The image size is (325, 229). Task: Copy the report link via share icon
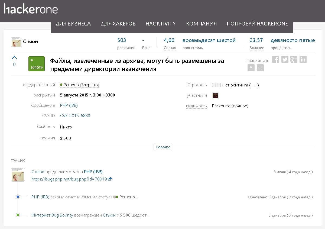(x=260, y=68)
